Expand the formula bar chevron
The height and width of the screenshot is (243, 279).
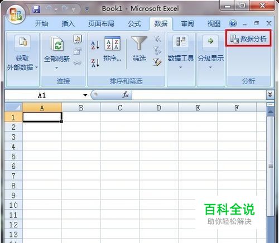tap(270, 95)
